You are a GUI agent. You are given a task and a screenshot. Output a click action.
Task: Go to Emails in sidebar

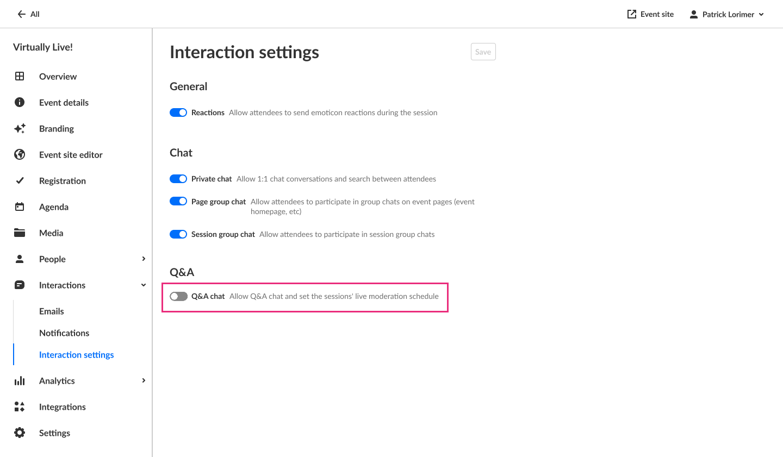52,311
